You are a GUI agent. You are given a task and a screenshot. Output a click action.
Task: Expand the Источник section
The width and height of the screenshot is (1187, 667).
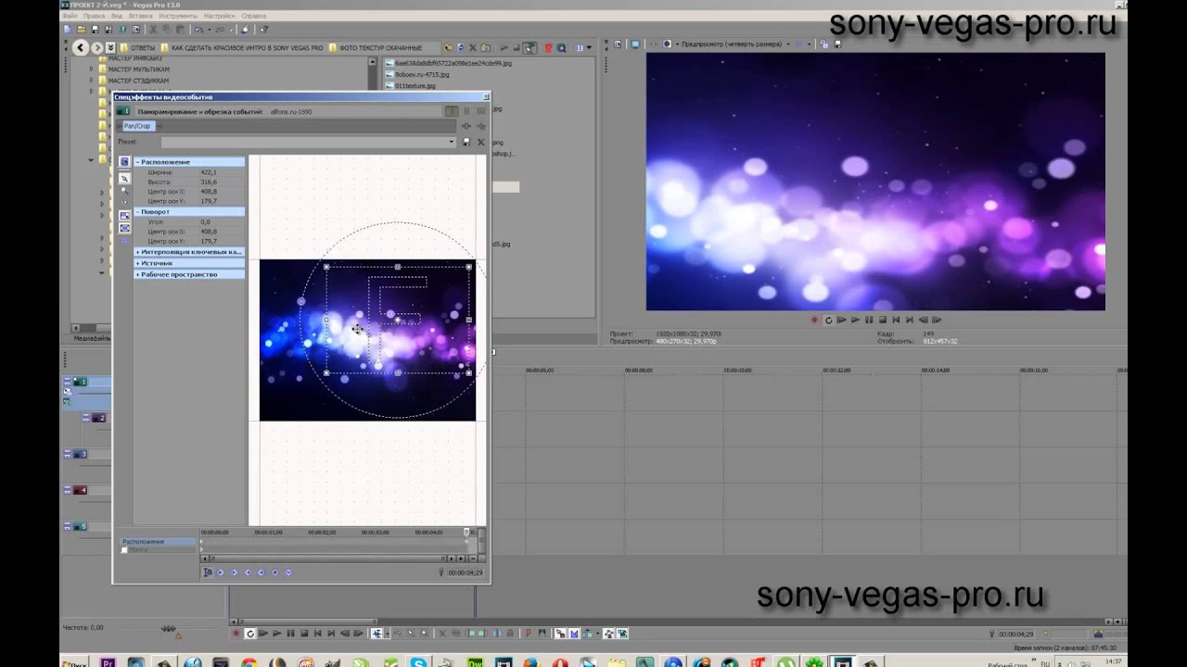coord(137,263)
